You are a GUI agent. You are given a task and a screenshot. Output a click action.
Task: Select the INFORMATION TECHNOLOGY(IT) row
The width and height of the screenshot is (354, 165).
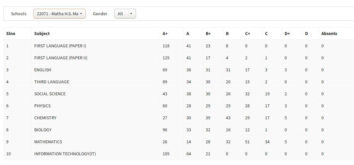point(65,154)
